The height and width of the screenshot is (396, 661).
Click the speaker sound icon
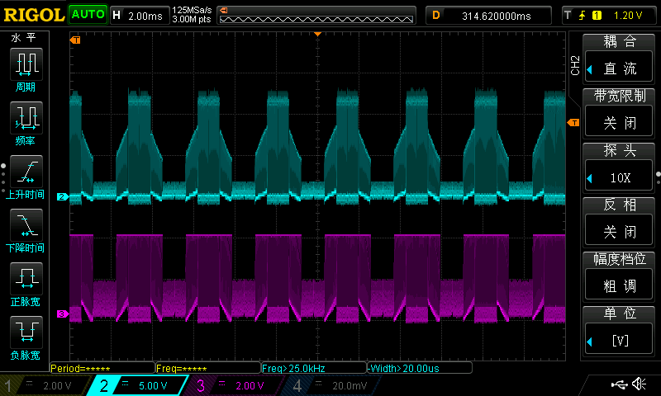[x=639, y=384]
